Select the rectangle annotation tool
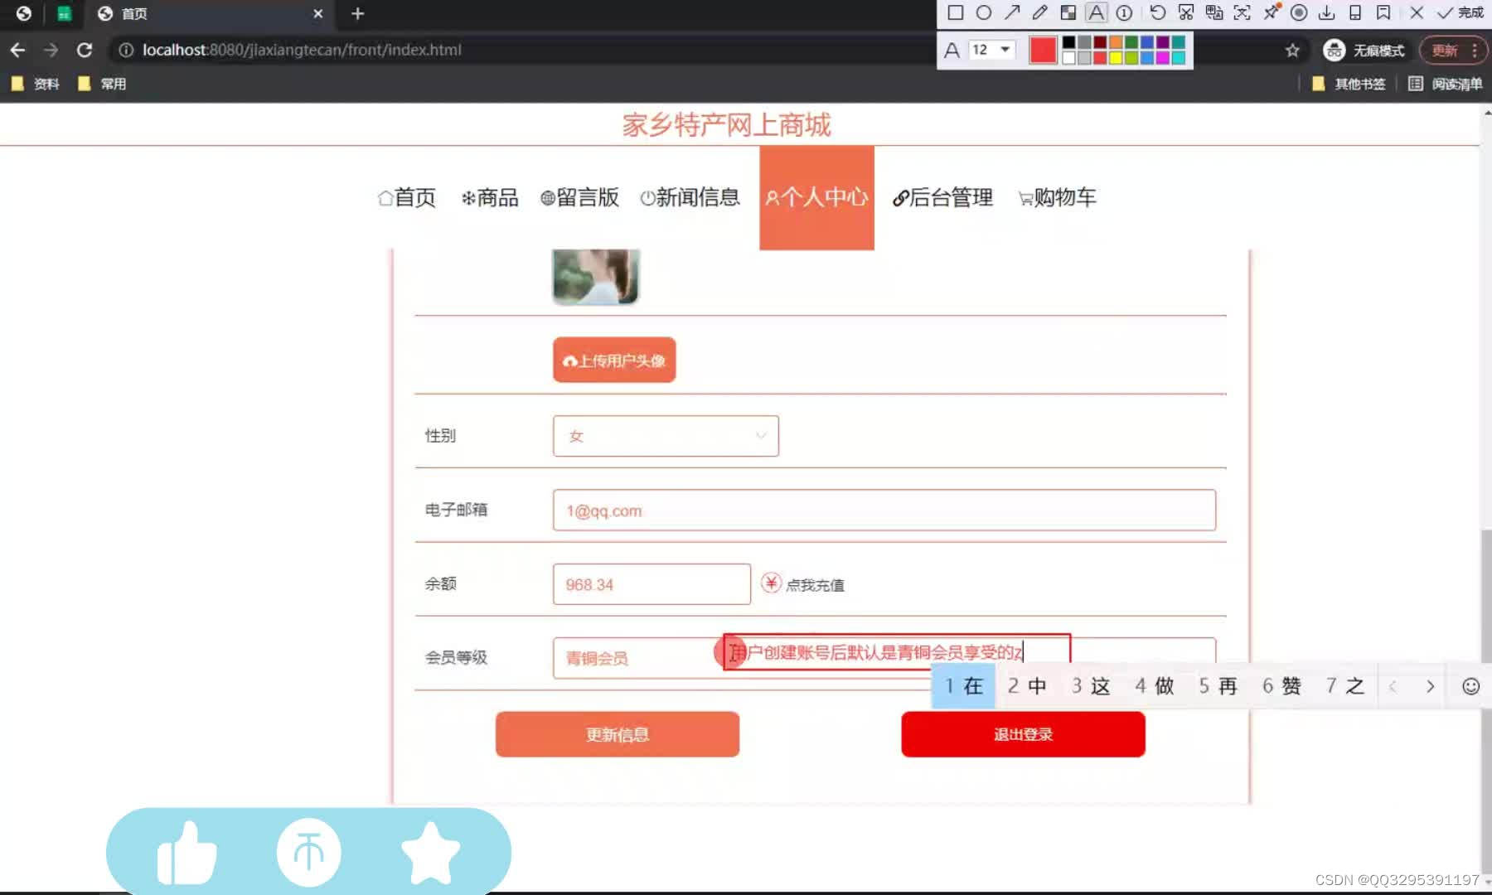 [955, 12]
